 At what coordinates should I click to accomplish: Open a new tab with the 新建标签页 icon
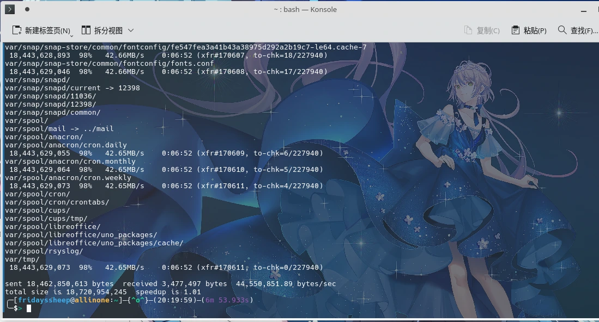(16, 30)
